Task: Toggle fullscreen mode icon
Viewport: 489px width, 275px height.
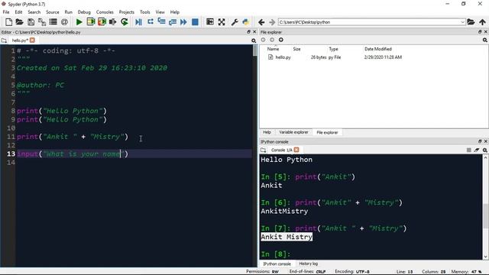Action: click(x=222, y=22)
